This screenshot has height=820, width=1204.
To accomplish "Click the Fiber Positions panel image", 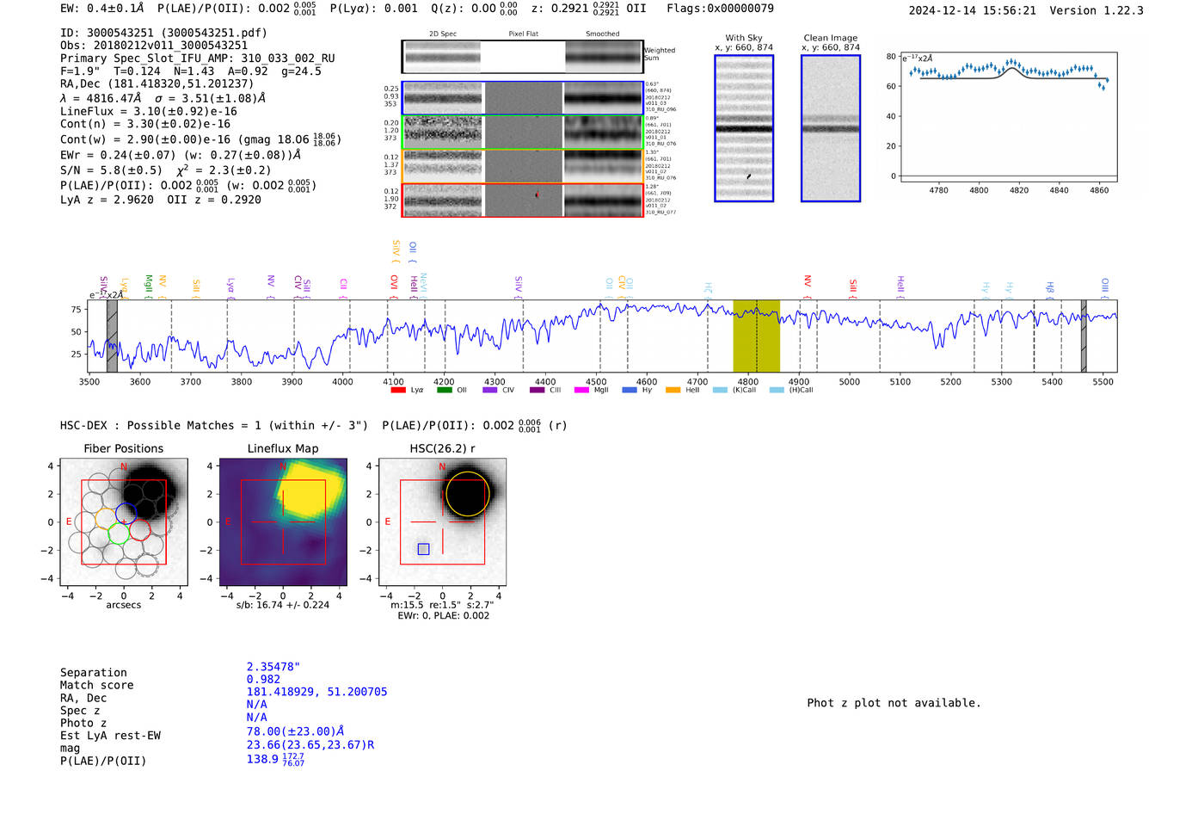I will tap(124, 522).
